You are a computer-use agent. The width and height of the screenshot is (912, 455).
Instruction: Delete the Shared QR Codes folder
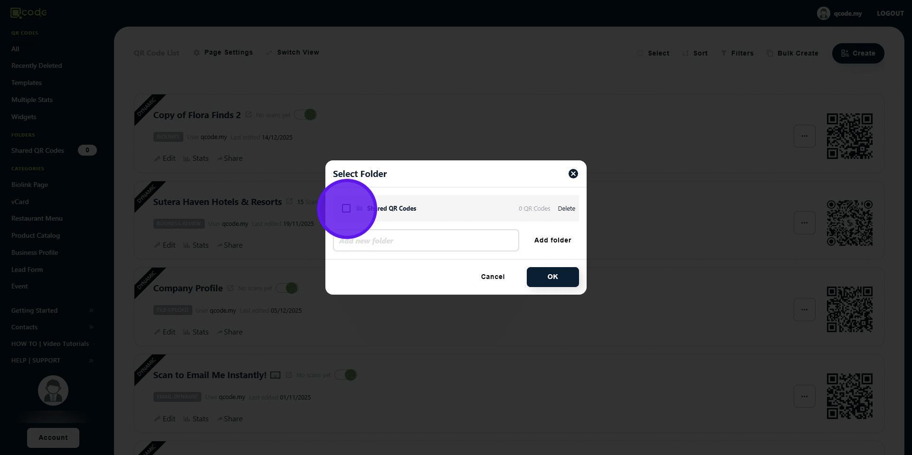[x=566, y=208]
